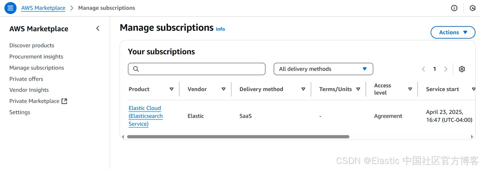Click the info circle icon in header
The height and width of the screenshot is (169, 480).
coord(454,8)
